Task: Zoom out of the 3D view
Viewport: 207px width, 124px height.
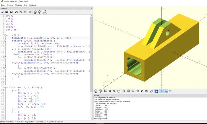Action: point(114,91)
